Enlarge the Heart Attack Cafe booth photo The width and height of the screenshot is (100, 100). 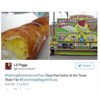tap(73, 36)
